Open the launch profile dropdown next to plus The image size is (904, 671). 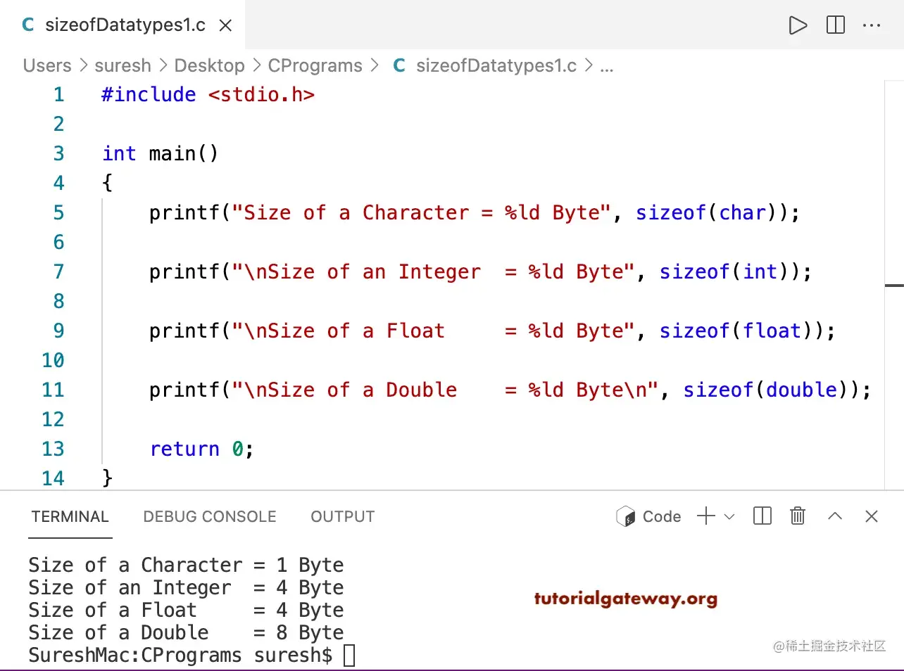coord(729,517)
